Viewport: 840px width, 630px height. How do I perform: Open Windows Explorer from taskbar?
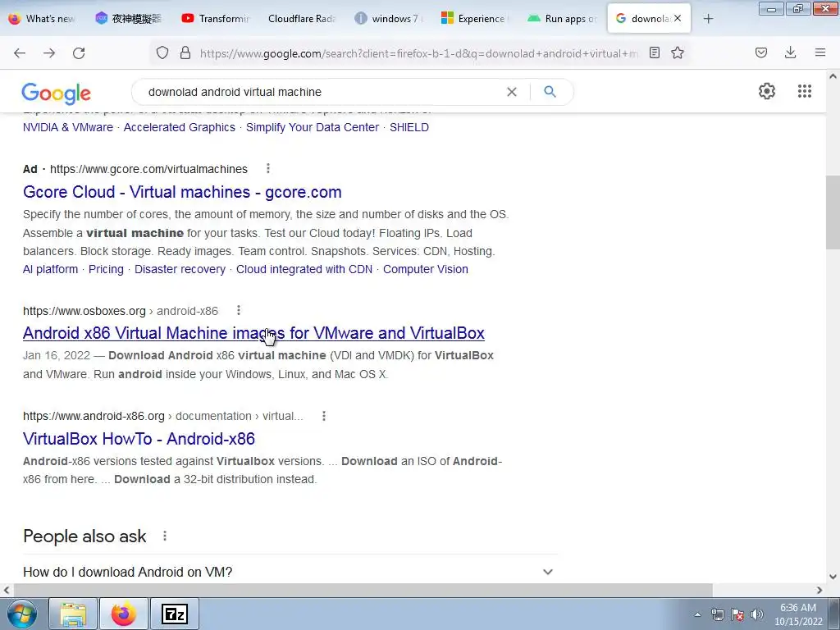[73, 614]
